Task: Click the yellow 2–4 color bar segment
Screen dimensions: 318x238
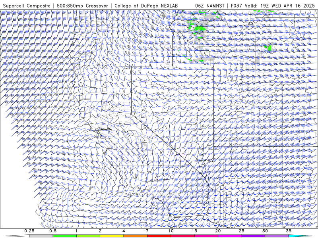Action: [x=112, y=236]
